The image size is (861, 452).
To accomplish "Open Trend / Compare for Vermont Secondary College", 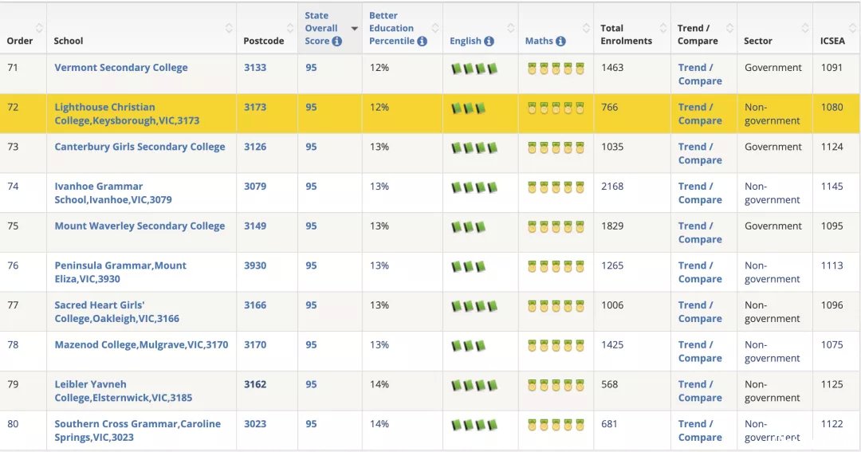I will (x=700, y=74).
